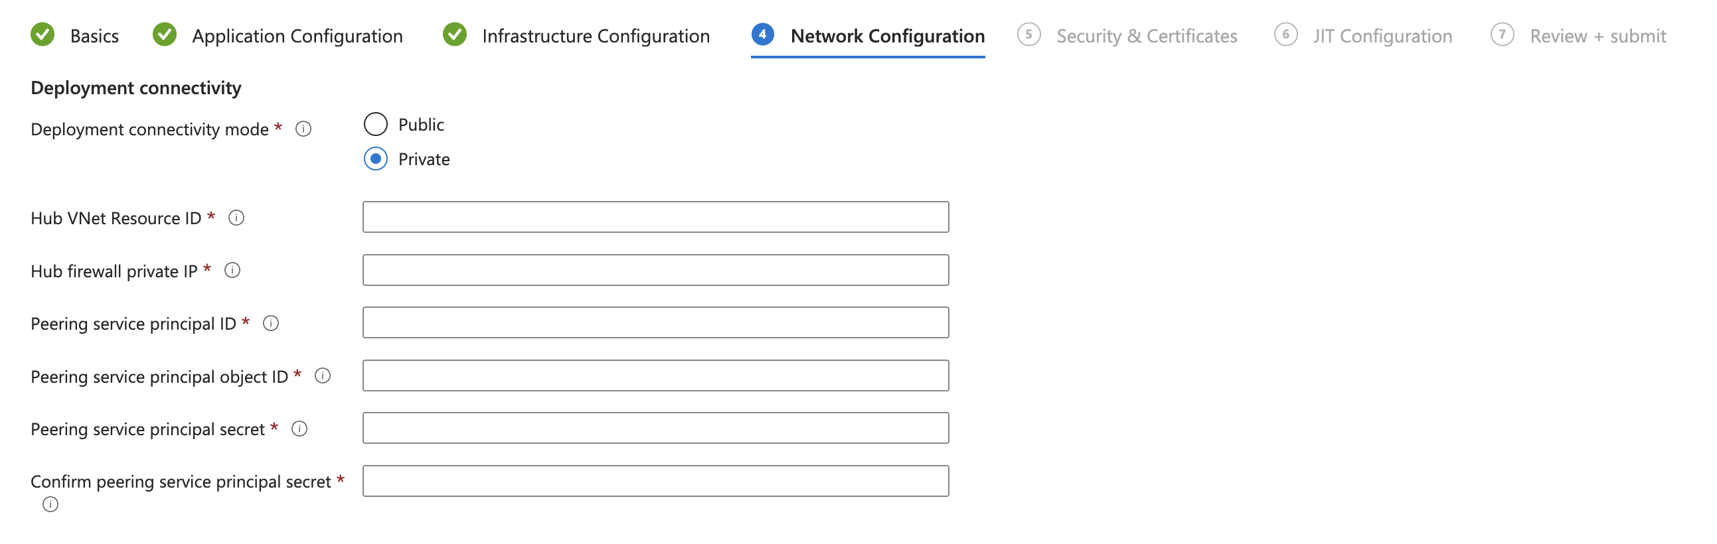Click info icon beside Deployment connectivity mode
Screen dimensions: 1717x544
point(303,129)
